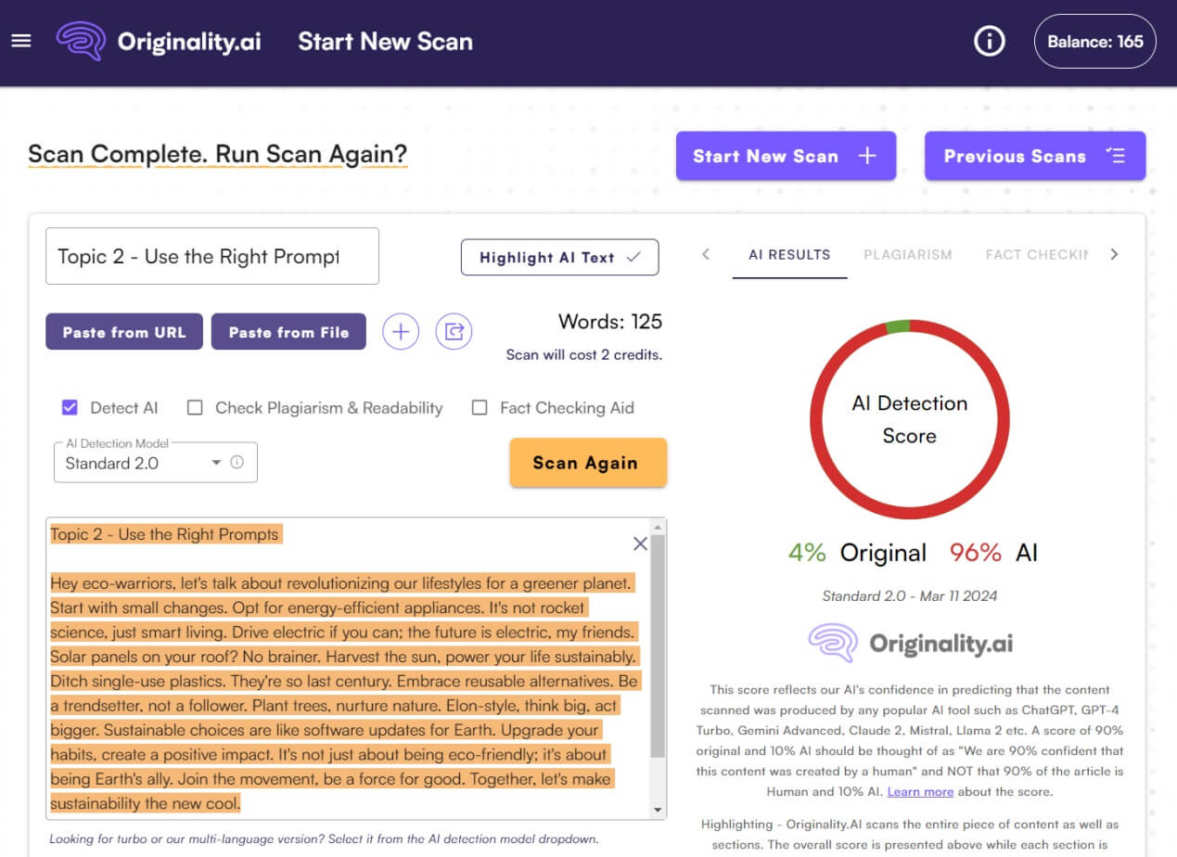Viewport: 1177px width, 857px height.
Task: Switch to the Plagiarism tab
Action: (x=907, y=254)
